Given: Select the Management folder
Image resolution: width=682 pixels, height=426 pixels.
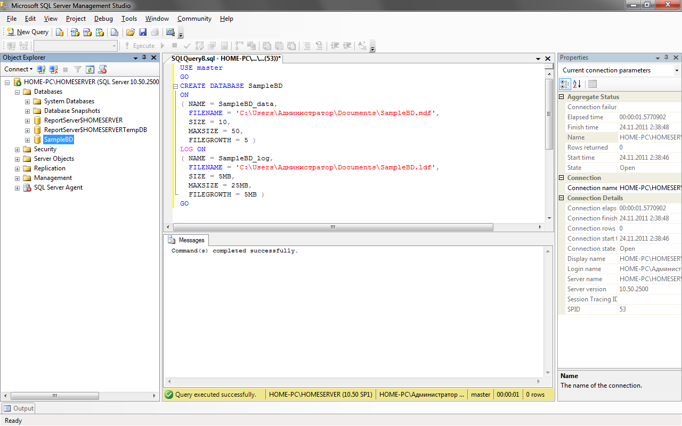Looking at the screenshot, I should (53, 178).
